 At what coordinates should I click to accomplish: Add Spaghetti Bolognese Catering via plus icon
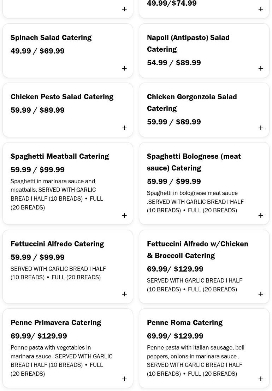[261, 216]
